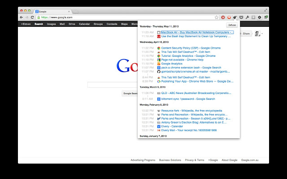Open Tutorial: Google Analytics link
Screen dimensions: 287x179
pos(188,56)
